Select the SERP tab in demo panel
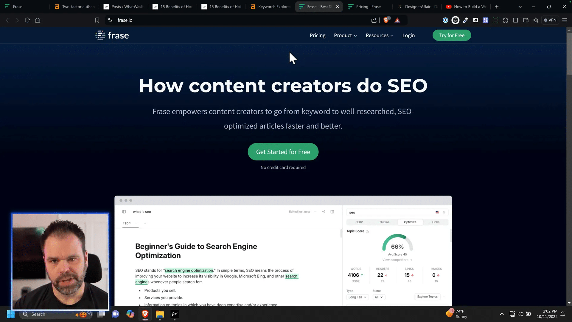This screenshot has width=572, height=322. pos(359,222)
